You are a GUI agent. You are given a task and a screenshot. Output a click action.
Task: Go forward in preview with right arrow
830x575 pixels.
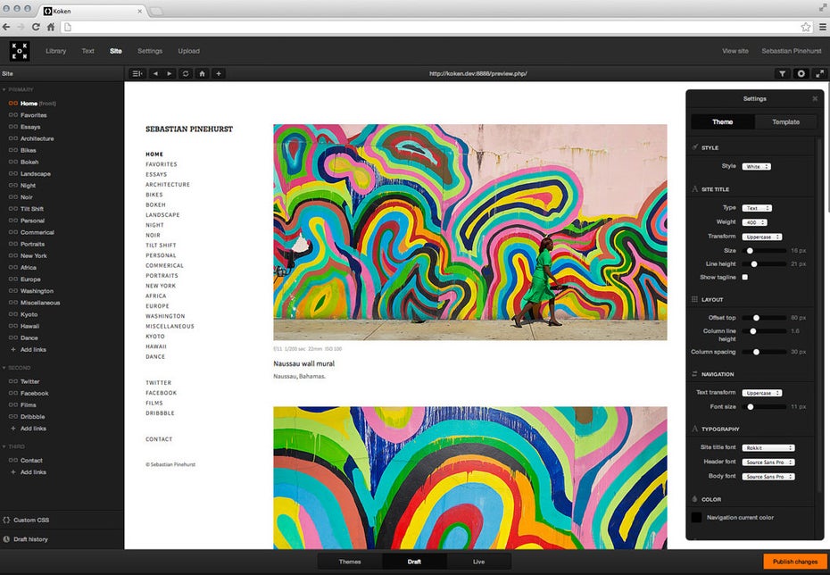(170, 73)
